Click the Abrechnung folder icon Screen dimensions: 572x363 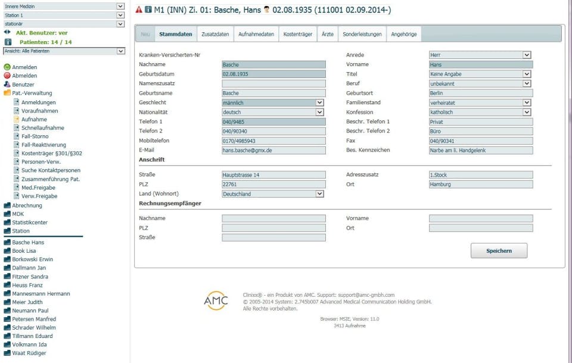(x=7, y=205)
